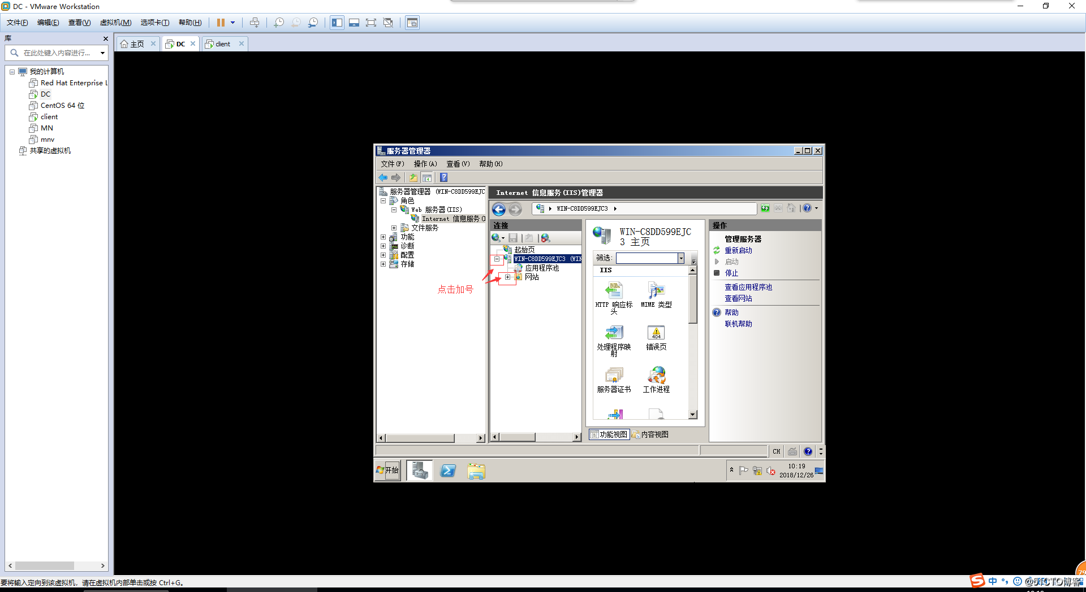Expand the 功能 tree node
Image resolution: width=1086 pixels, height=592 pixels.
coord(383,237)
